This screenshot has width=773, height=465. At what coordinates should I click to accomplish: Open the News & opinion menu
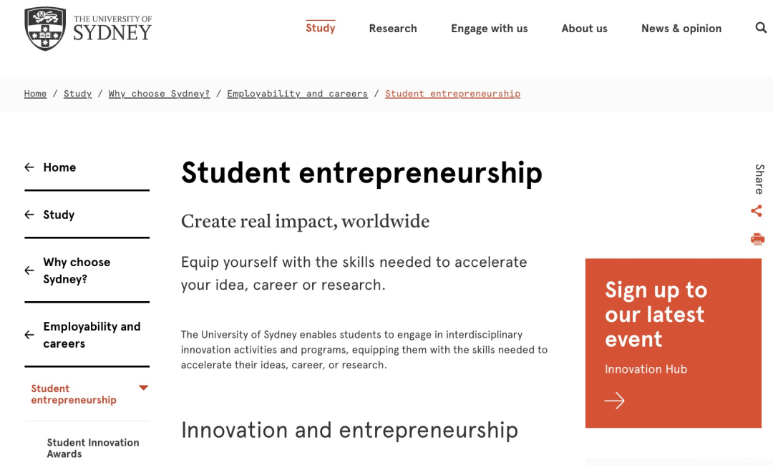tap(681, 29)
